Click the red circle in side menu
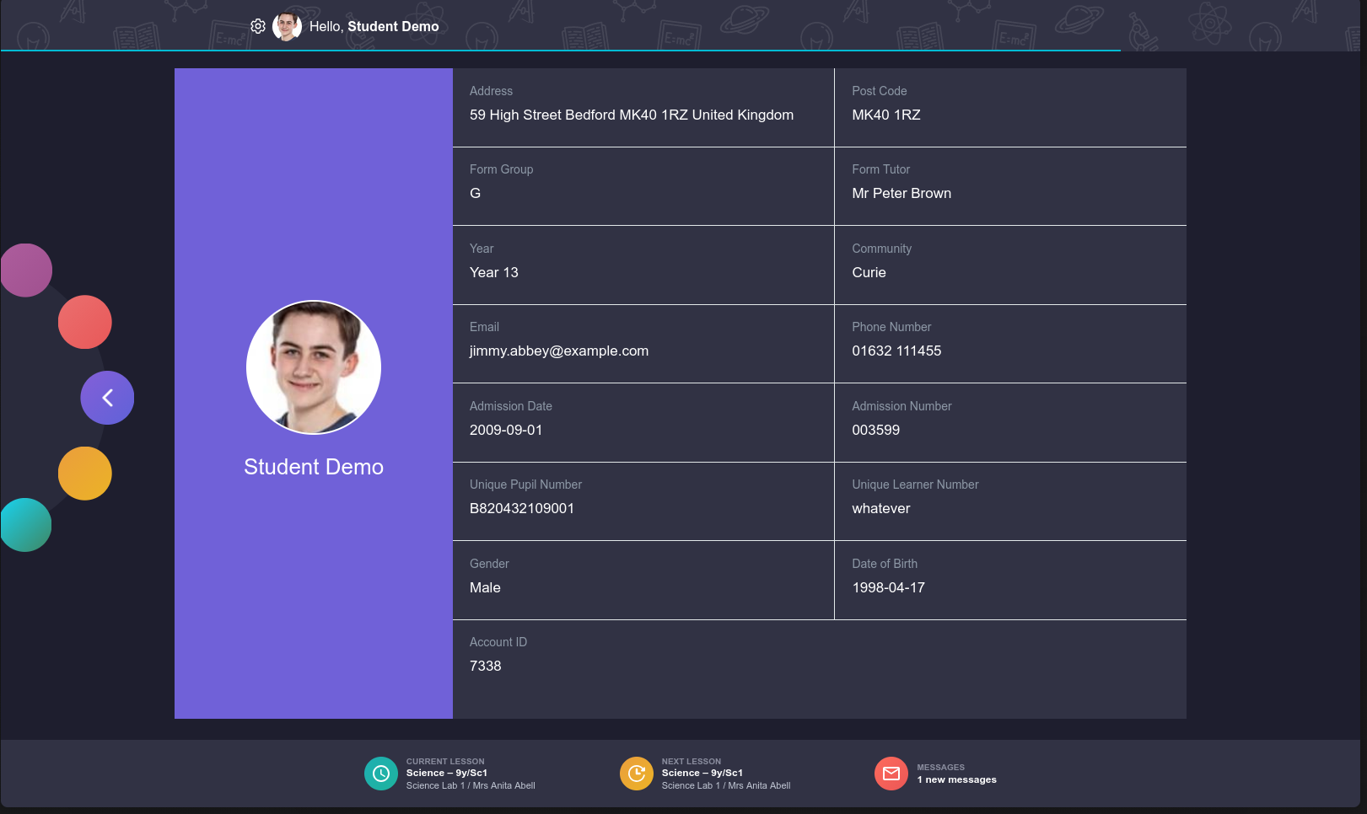 85,322
